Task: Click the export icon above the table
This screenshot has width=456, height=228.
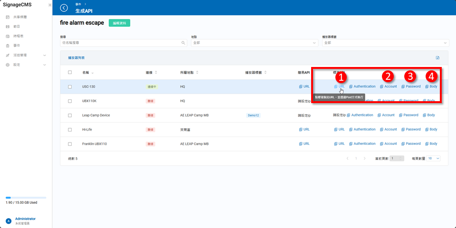Action: point(437,58)
